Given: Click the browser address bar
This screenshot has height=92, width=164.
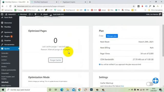Looking at the screenshot, I should [73, 6].
